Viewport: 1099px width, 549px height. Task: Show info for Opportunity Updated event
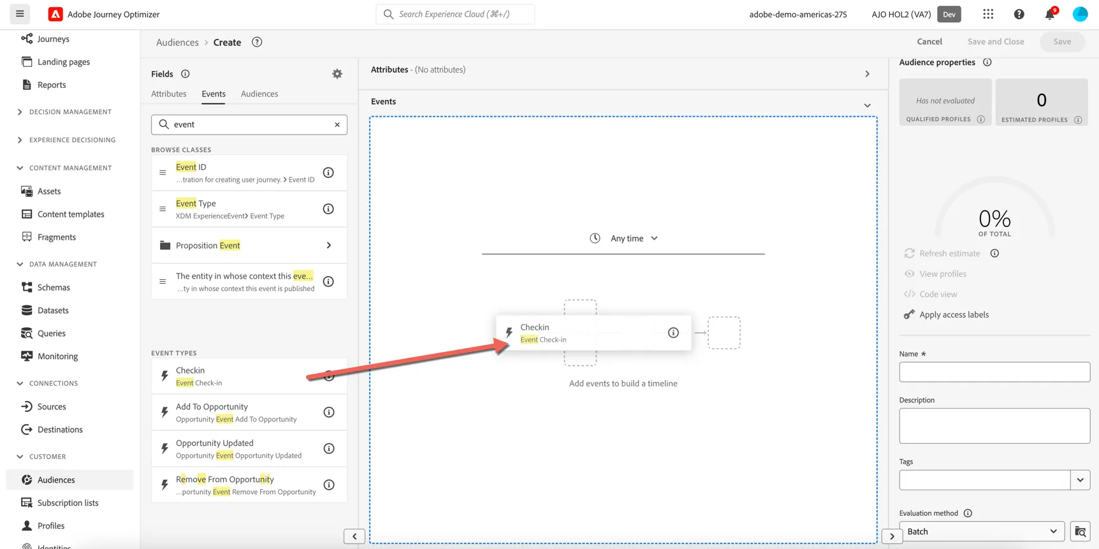329,449
